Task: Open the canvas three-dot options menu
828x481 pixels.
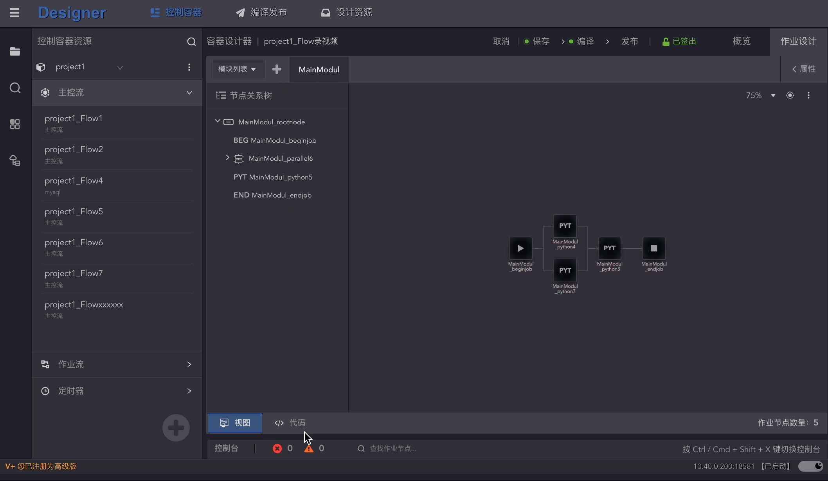Action: (808, 95)
